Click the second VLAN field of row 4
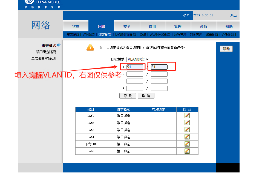The width and height of the screenshot is (262, 179). (159, 88)
